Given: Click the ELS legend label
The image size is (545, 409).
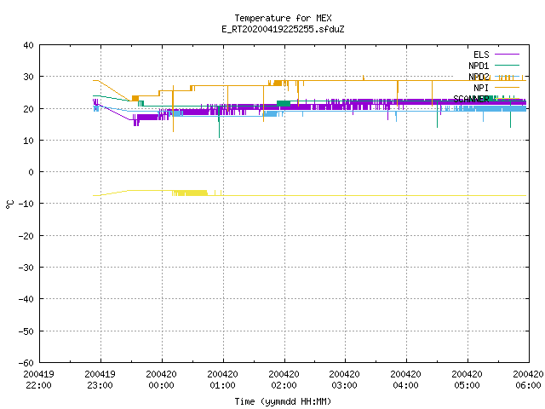Looking at the screenshot, I should click(481, 55).
